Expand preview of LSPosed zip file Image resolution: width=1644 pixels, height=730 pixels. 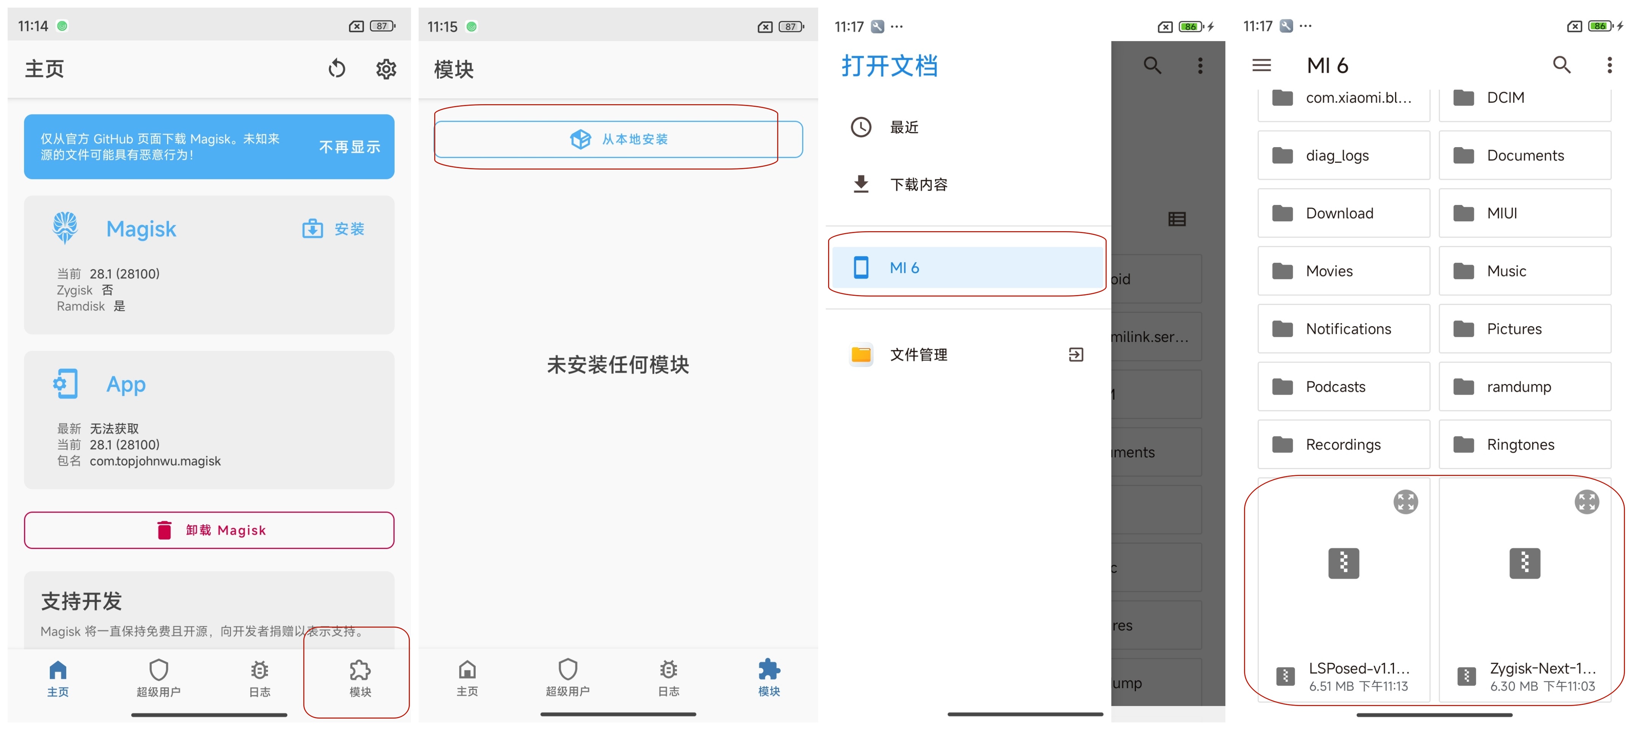click(x=1405, y=502)
